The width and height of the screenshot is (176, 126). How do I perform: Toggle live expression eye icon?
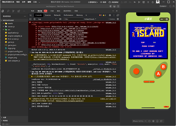click(60, 19)
